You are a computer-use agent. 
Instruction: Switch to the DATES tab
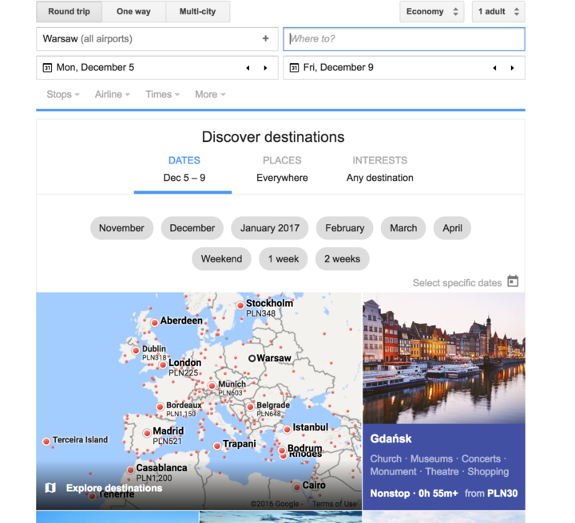tap(184, 169)
